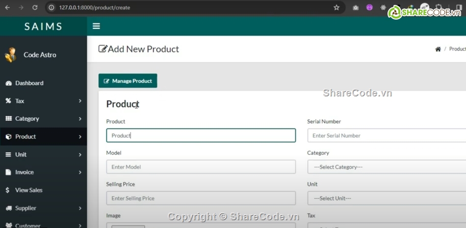Click the Manage Product button
Image resolution: width=466 pixels, height=228 pixels.
click(128, 81)
